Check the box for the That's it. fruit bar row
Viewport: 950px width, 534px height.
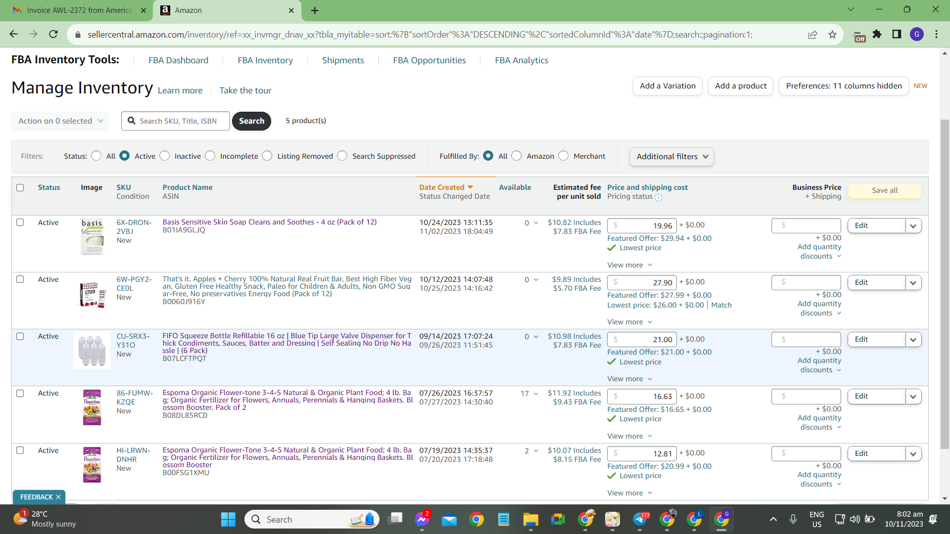[20, 279]
